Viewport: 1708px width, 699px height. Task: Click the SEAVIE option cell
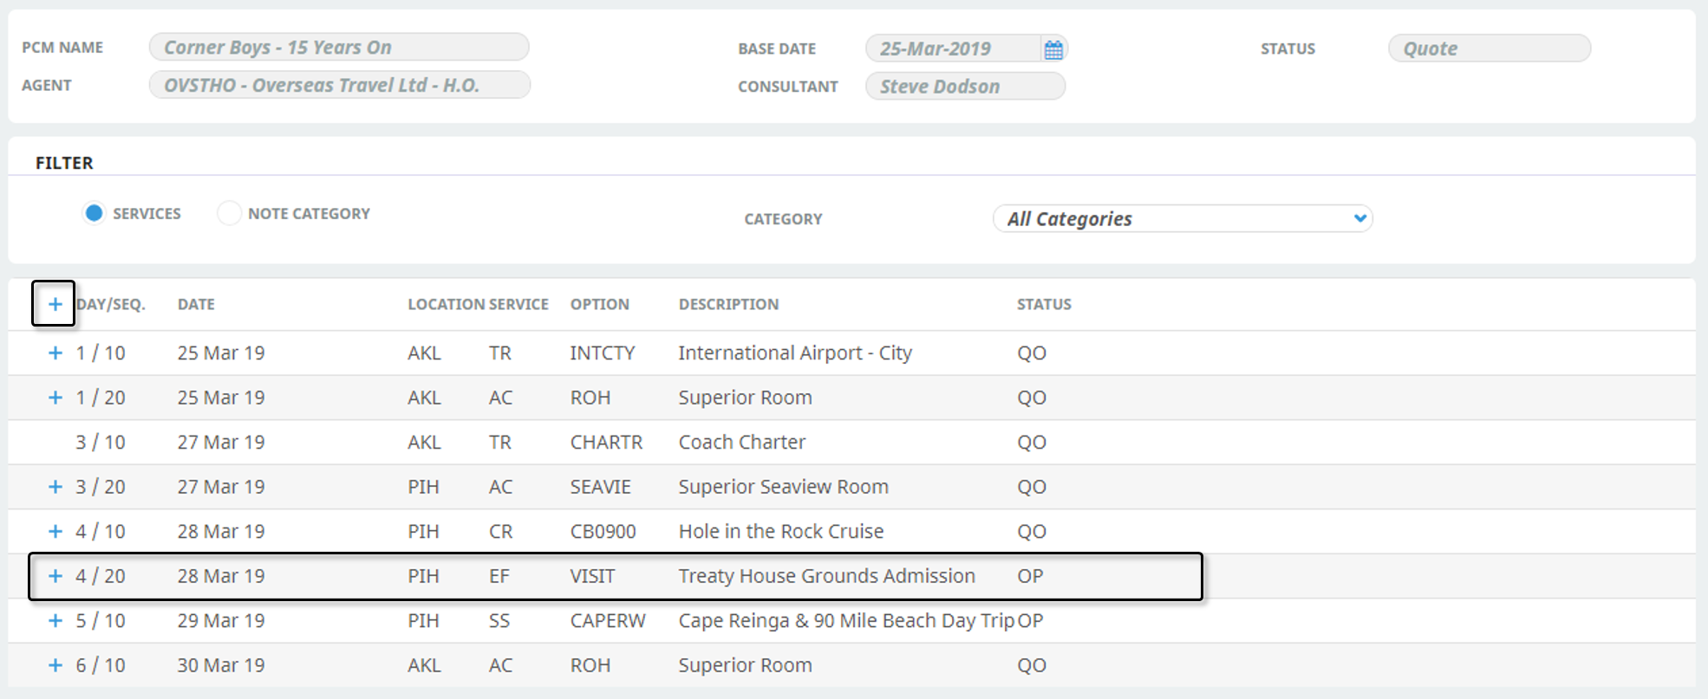[601, 487]
